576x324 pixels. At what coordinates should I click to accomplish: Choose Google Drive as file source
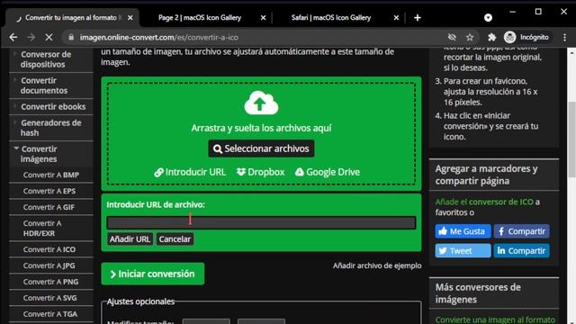click(328, 172)
